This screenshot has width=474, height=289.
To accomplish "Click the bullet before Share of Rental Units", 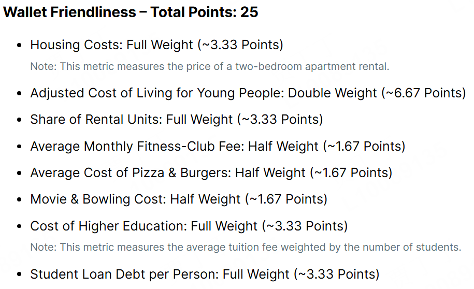I will click(20, 120).
